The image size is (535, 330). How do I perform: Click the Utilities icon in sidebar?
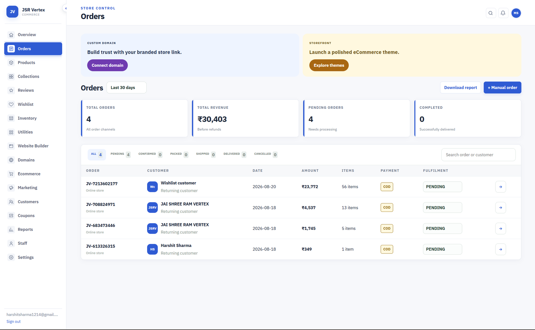tap(11, 132)
